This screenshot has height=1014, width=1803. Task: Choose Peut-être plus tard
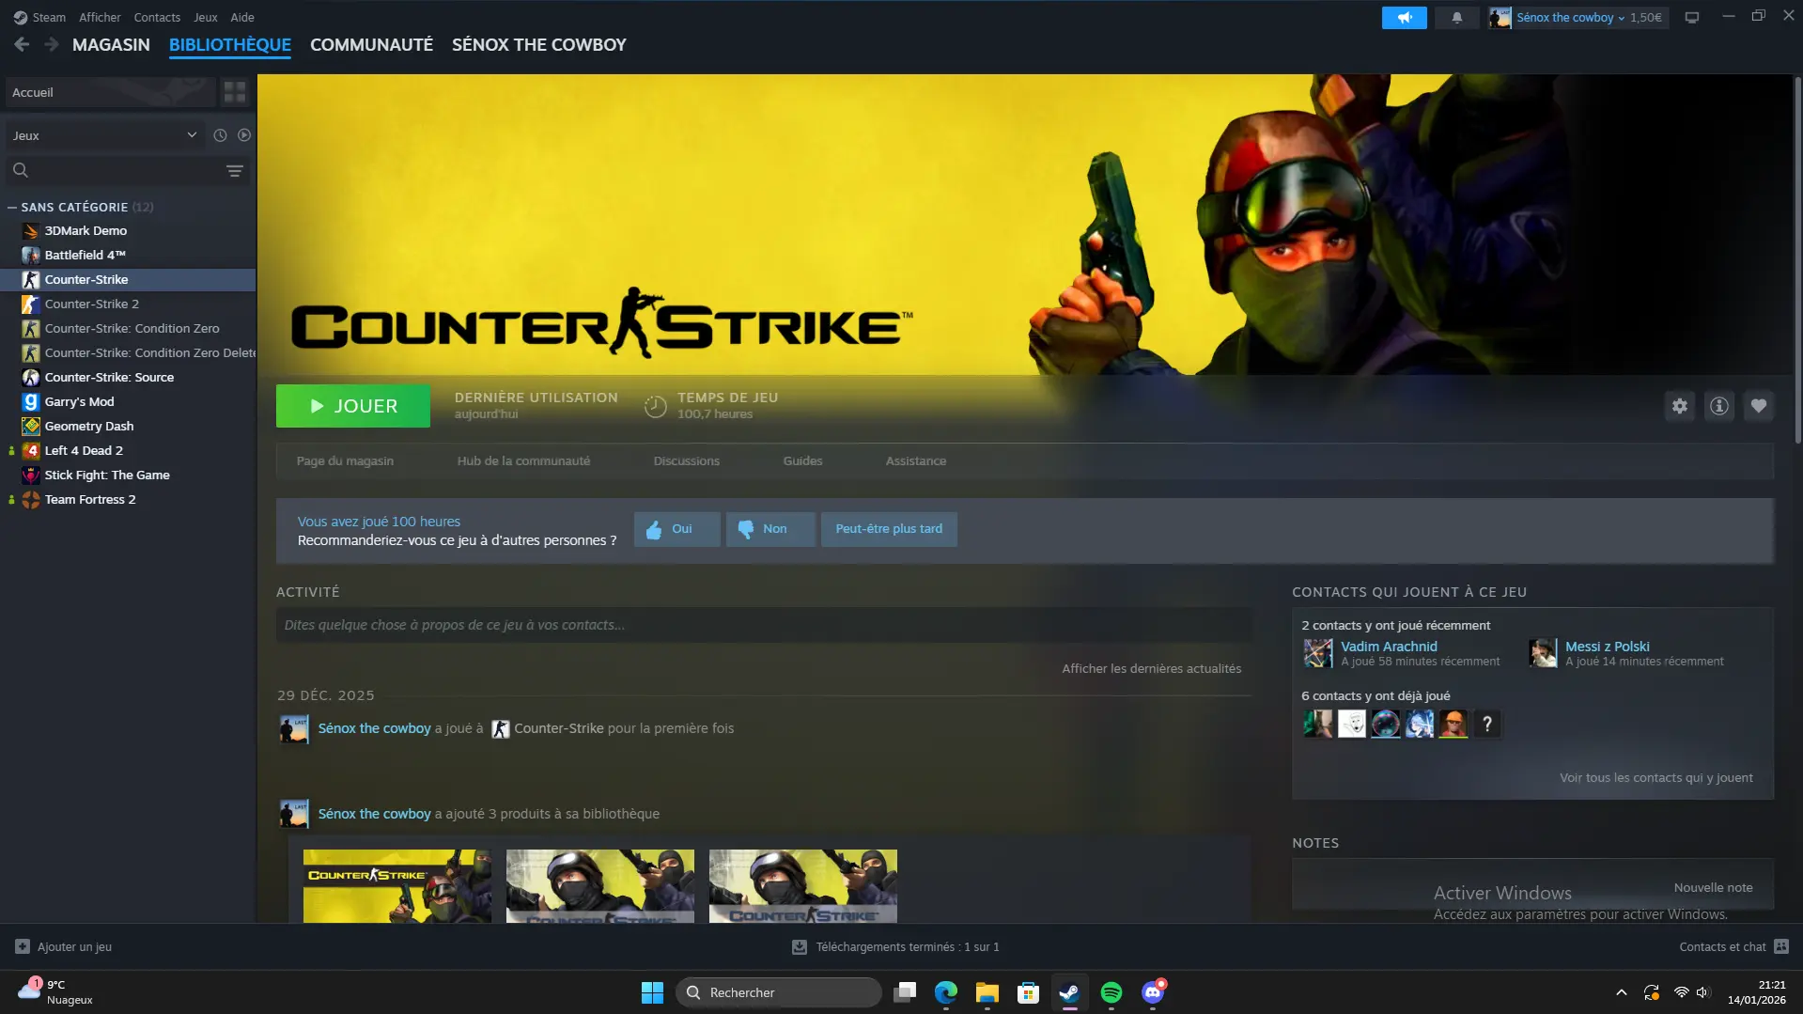click(889, 529)
